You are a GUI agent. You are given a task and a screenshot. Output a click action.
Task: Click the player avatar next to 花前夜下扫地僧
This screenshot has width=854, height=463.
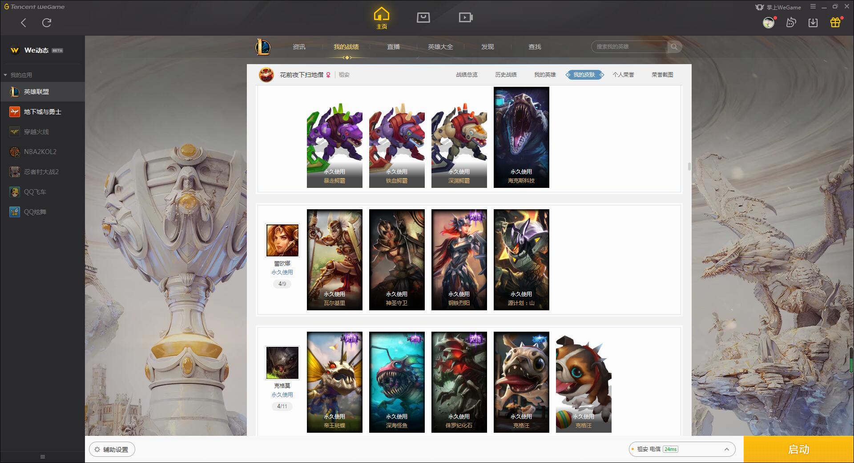(x=266, y=75)
